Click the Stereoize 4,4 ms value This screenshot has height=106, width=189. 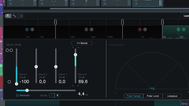83,94
